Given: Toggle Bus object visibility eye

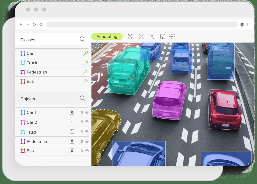Looking at the screenshot, I should 87,151.
